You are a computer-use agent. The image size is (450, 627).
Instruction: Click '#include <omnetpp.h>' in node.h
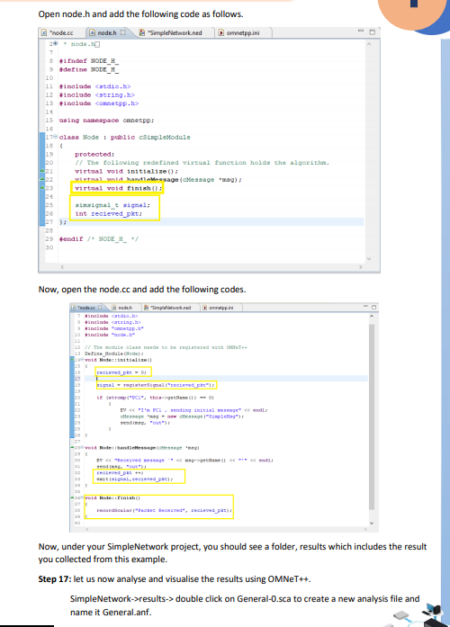click(99, 103)
